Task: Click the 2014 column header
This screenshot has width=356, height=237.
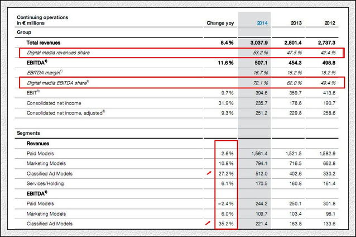Action: point(262,23)
